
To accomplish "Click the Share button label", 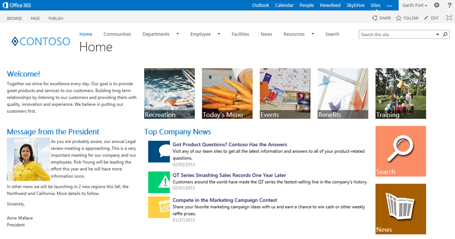I will (x=385, y=18).
